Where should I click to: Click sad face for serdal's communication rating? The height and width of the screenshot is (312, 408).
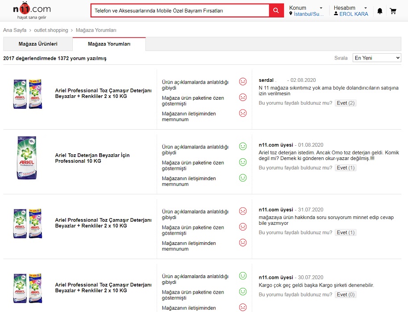[x=243, y=113]
